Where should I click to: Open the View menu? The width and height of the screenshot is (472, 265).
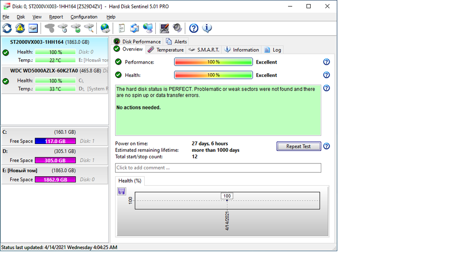coord(37,17)
